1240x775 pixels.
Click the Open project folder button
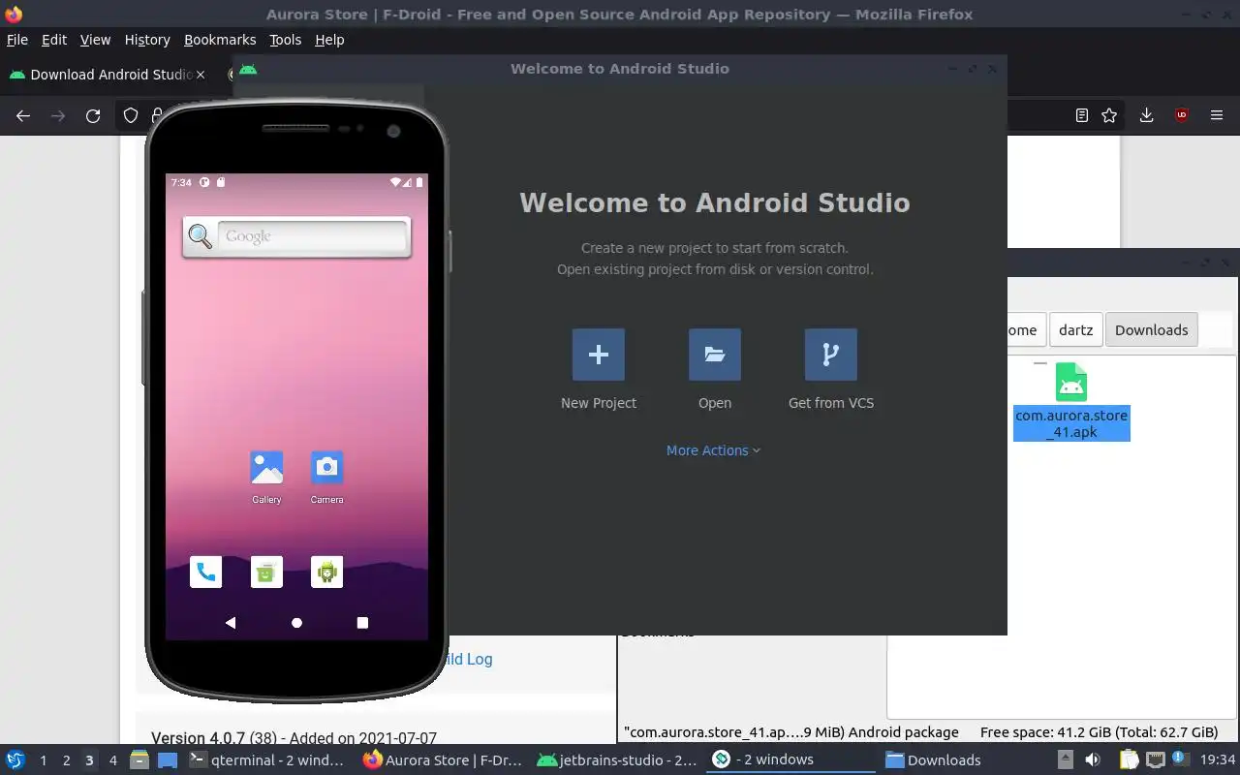click(x=715, y=355)
